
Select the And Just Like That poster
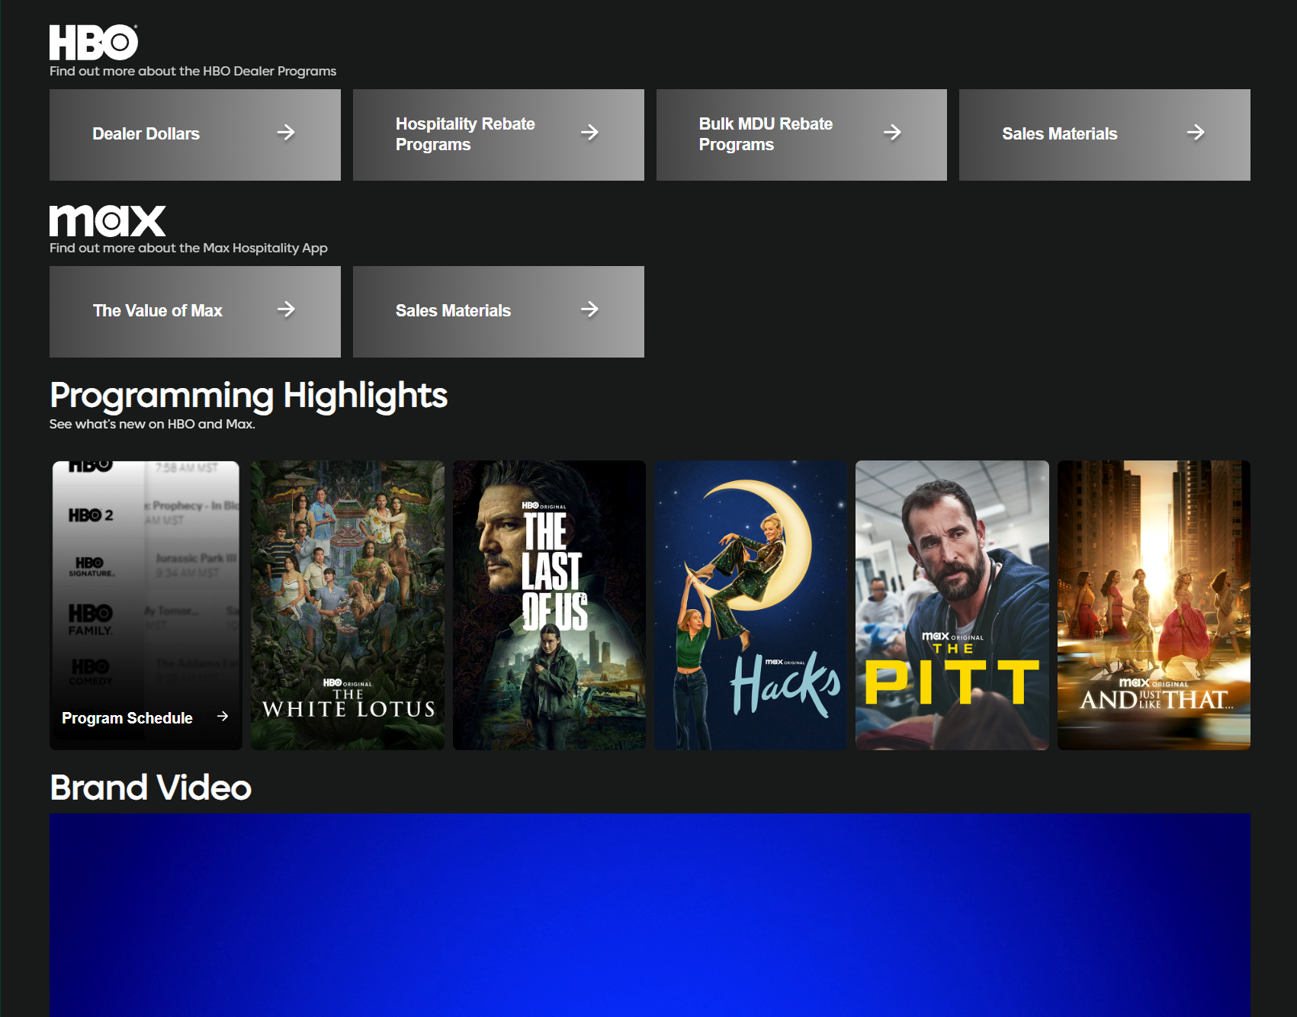point(1154,605)
